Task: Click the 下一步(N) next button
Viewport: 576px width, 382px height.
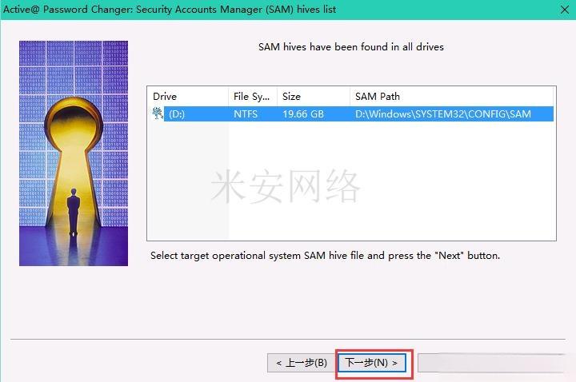Action: coord(371,363)
